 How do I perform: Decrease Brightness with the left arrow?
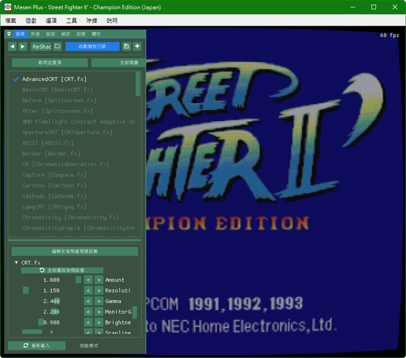(88, 322)
